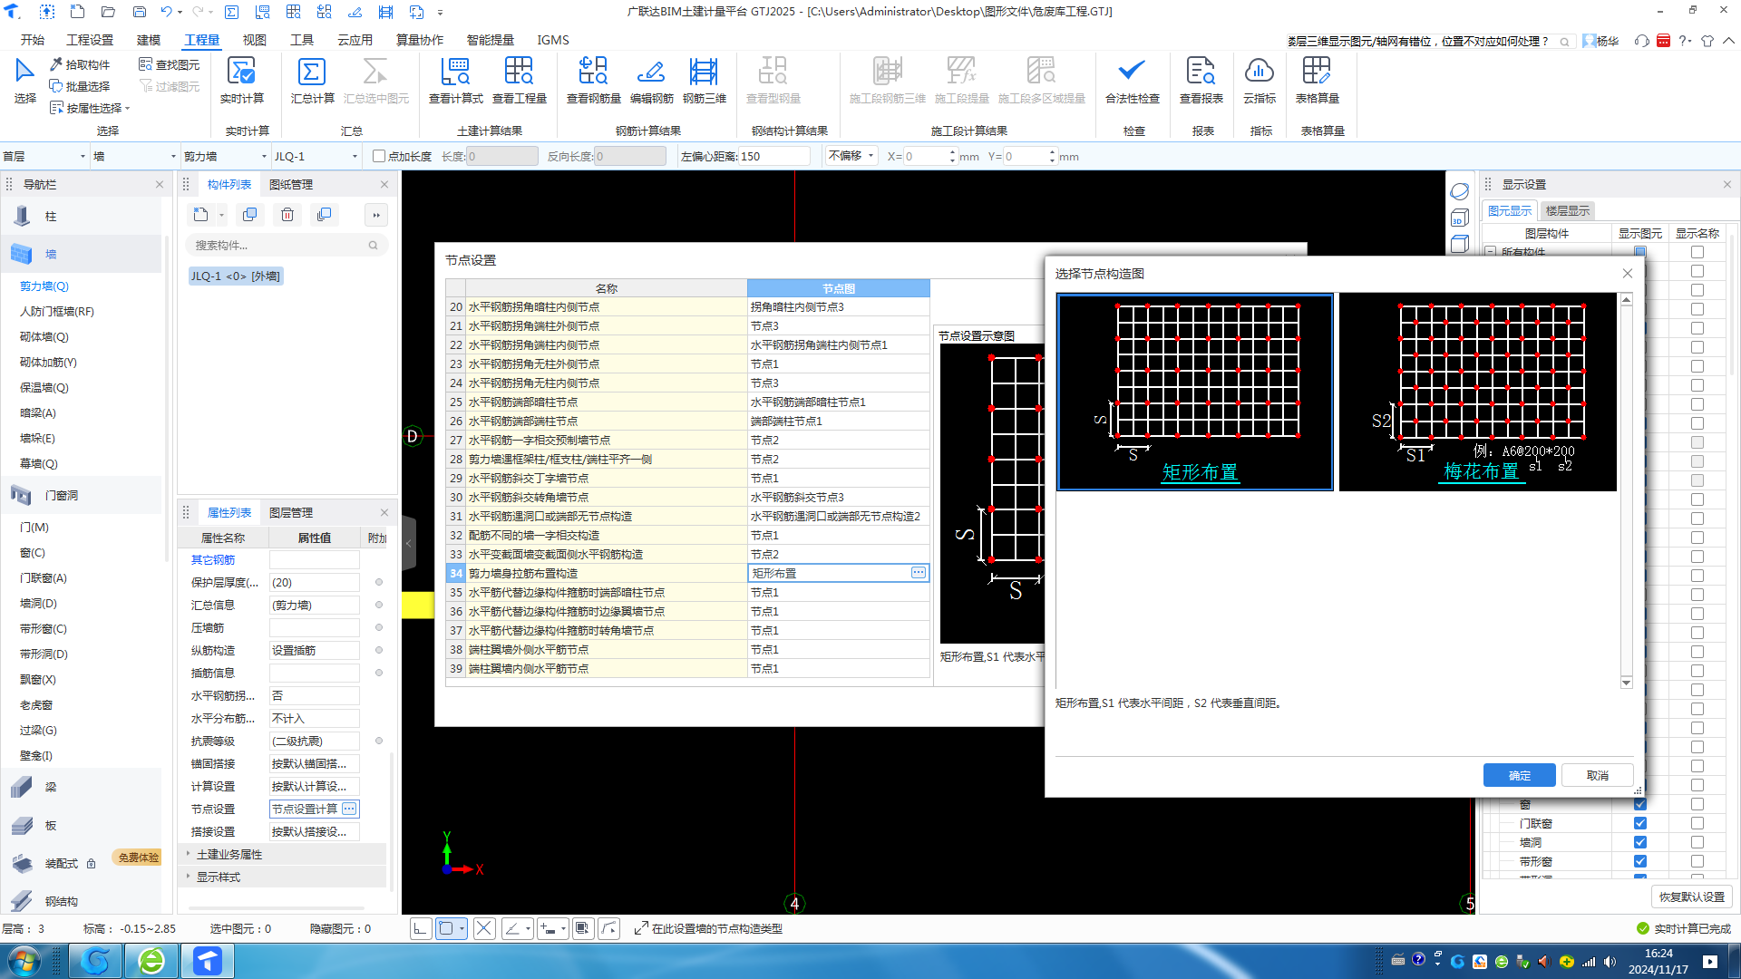This screenshot has height=979, width=1741.
Task: Click 批量选择 tool
Action: click(x=80, y=86)
